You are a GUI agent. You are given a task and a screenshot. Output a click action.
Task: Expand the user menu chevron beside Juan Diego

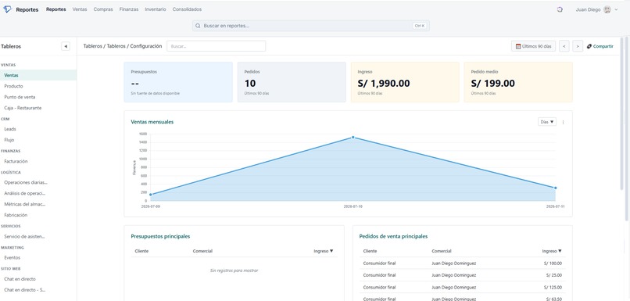pos(616,9)
